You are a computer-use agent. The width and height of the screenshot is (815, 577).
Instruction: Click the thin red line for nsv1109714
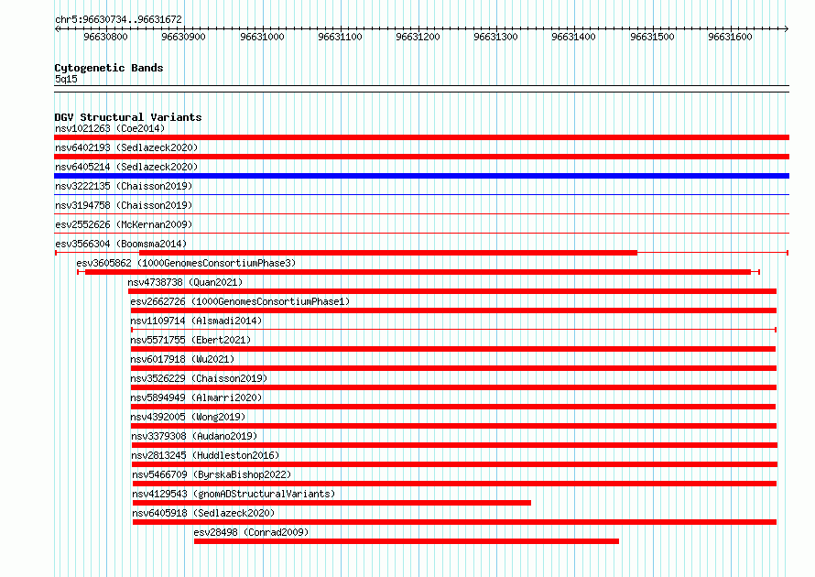click(453, 330)
